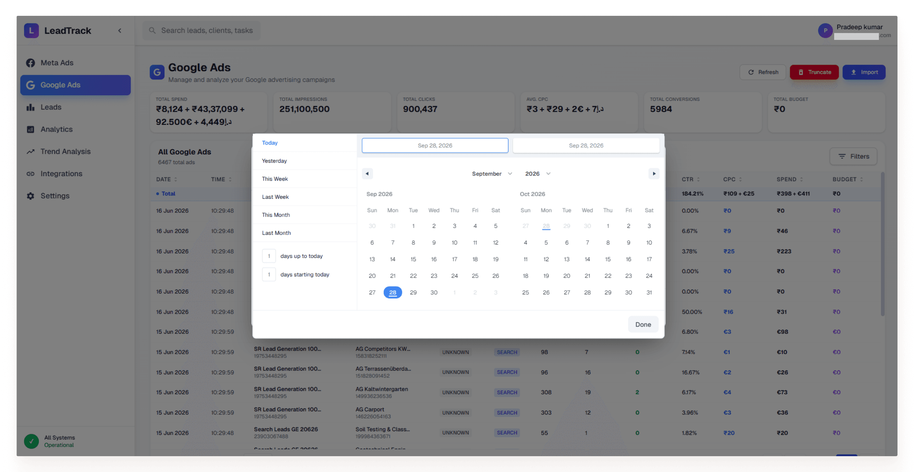The height and width of the screenshot is (472, 914).
Task: Select September 15 in the calendar
Action: point(413,259)
